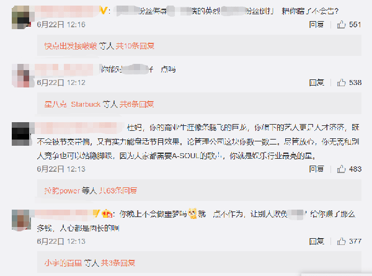Reply to the comment with 377 likes
Viewport: 372px width, 276px height.
pos(316,241)
